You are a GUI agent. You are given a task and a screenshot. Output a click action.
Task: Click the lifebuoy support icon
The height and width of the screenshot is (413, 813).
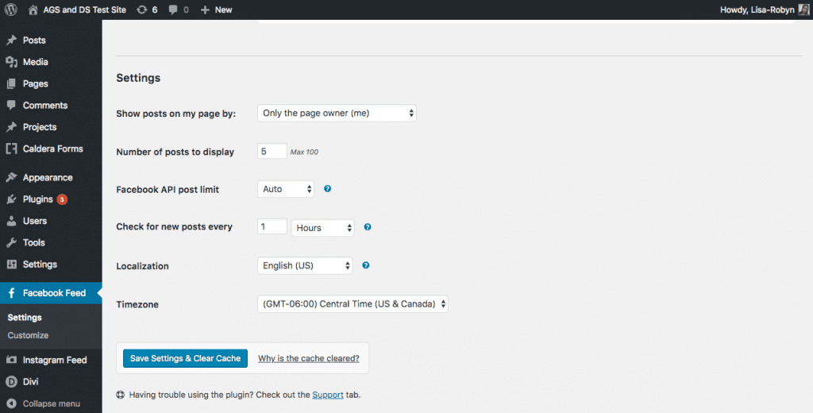coord(121,395)
